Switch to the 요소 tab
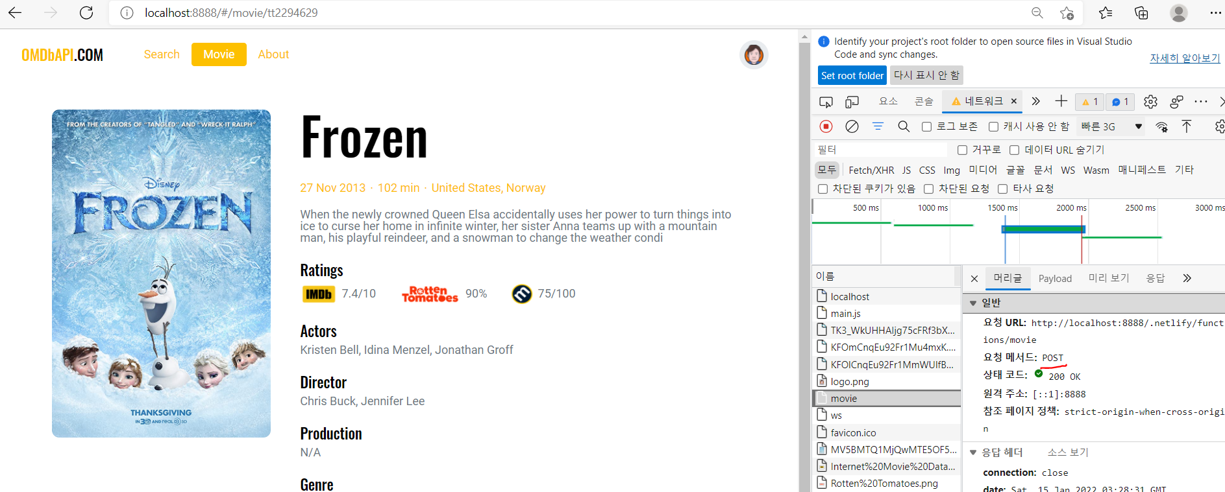The width and height of the screenshot is (1225, 492). click(x=888, y=101)
